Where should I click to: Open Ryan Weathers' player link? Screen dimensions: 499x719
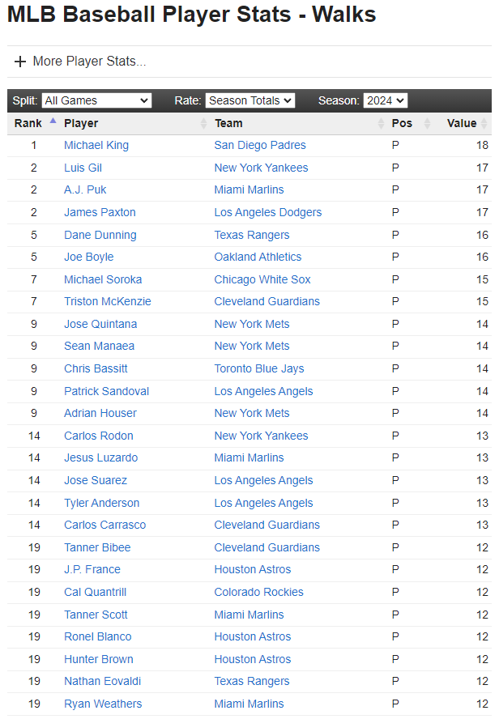103,704
